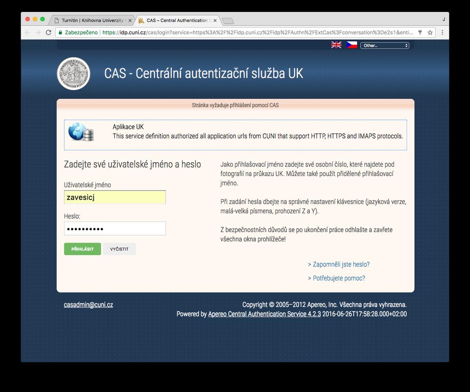Bookmark the page with the star icon
Viewport: 470px width, 392px height.
pyautogui.click(x=430, y=32)
